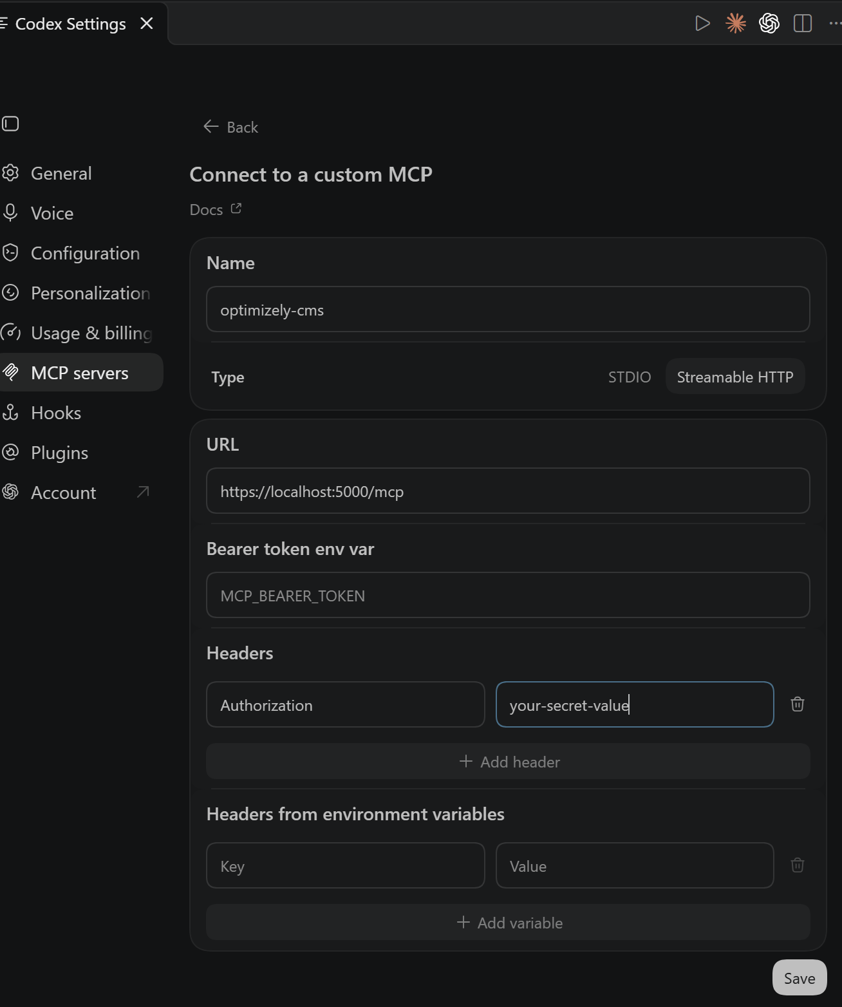The height and width of the screenshot is (1007, 842).
Task: Go Back to MCP servers list
Action: [230, 127]
